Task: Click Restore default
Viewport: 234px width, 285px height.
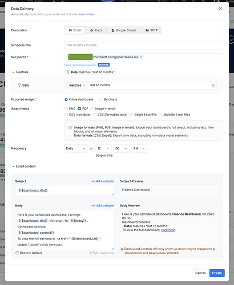Action: point(29,253)
